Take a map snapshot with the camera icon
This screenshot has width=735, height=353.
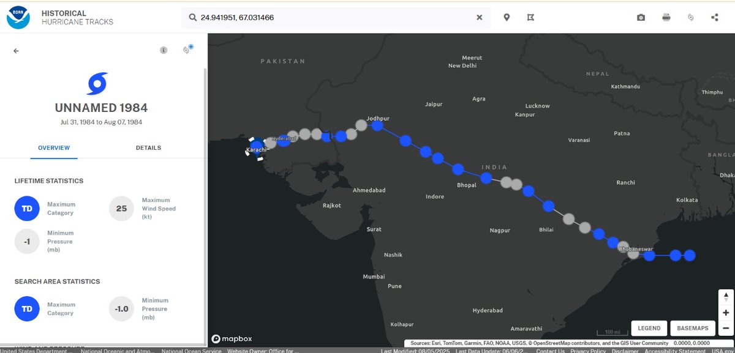click(641, 18)
